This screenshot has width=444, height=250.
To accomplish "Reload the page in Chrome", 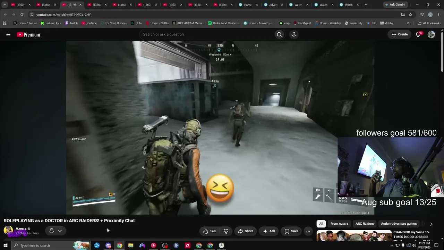I will [x=22, y=15].
